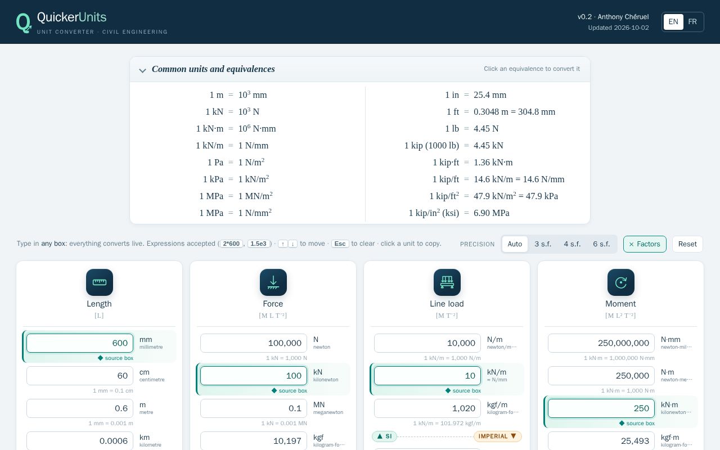Focus the metre input showing 0.6
Viewport: 720px width, 450px height.
pyautogui.click(x=80, y=408)
